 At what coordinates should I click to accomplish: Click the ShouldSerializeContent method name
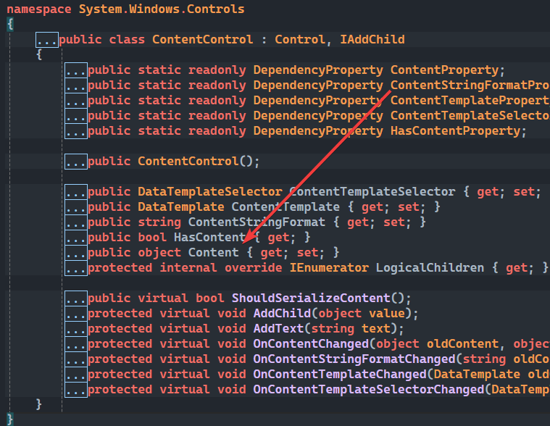[311, 298]
